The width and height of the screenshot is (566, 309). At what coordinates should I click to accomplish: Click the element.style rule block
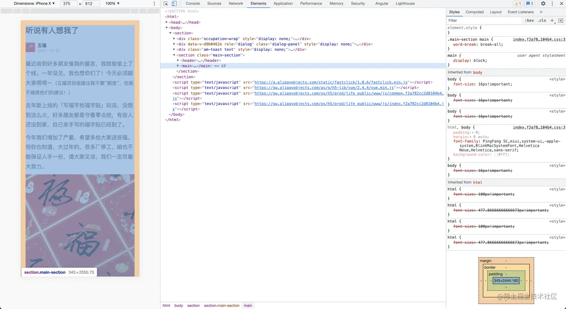click(x=506, y=30)
